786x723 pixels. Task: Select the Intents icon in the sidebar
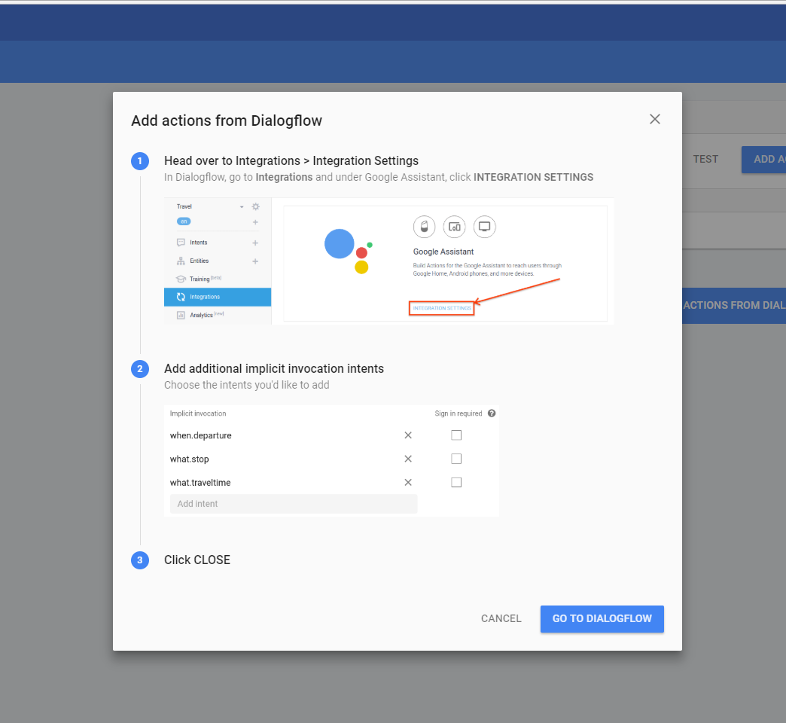(181, 243)
